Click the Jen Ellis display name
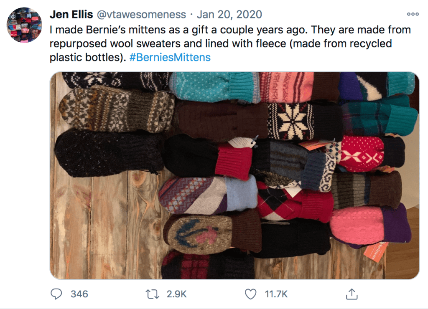This screenshot has width=428, height=309. coord(71,15)
